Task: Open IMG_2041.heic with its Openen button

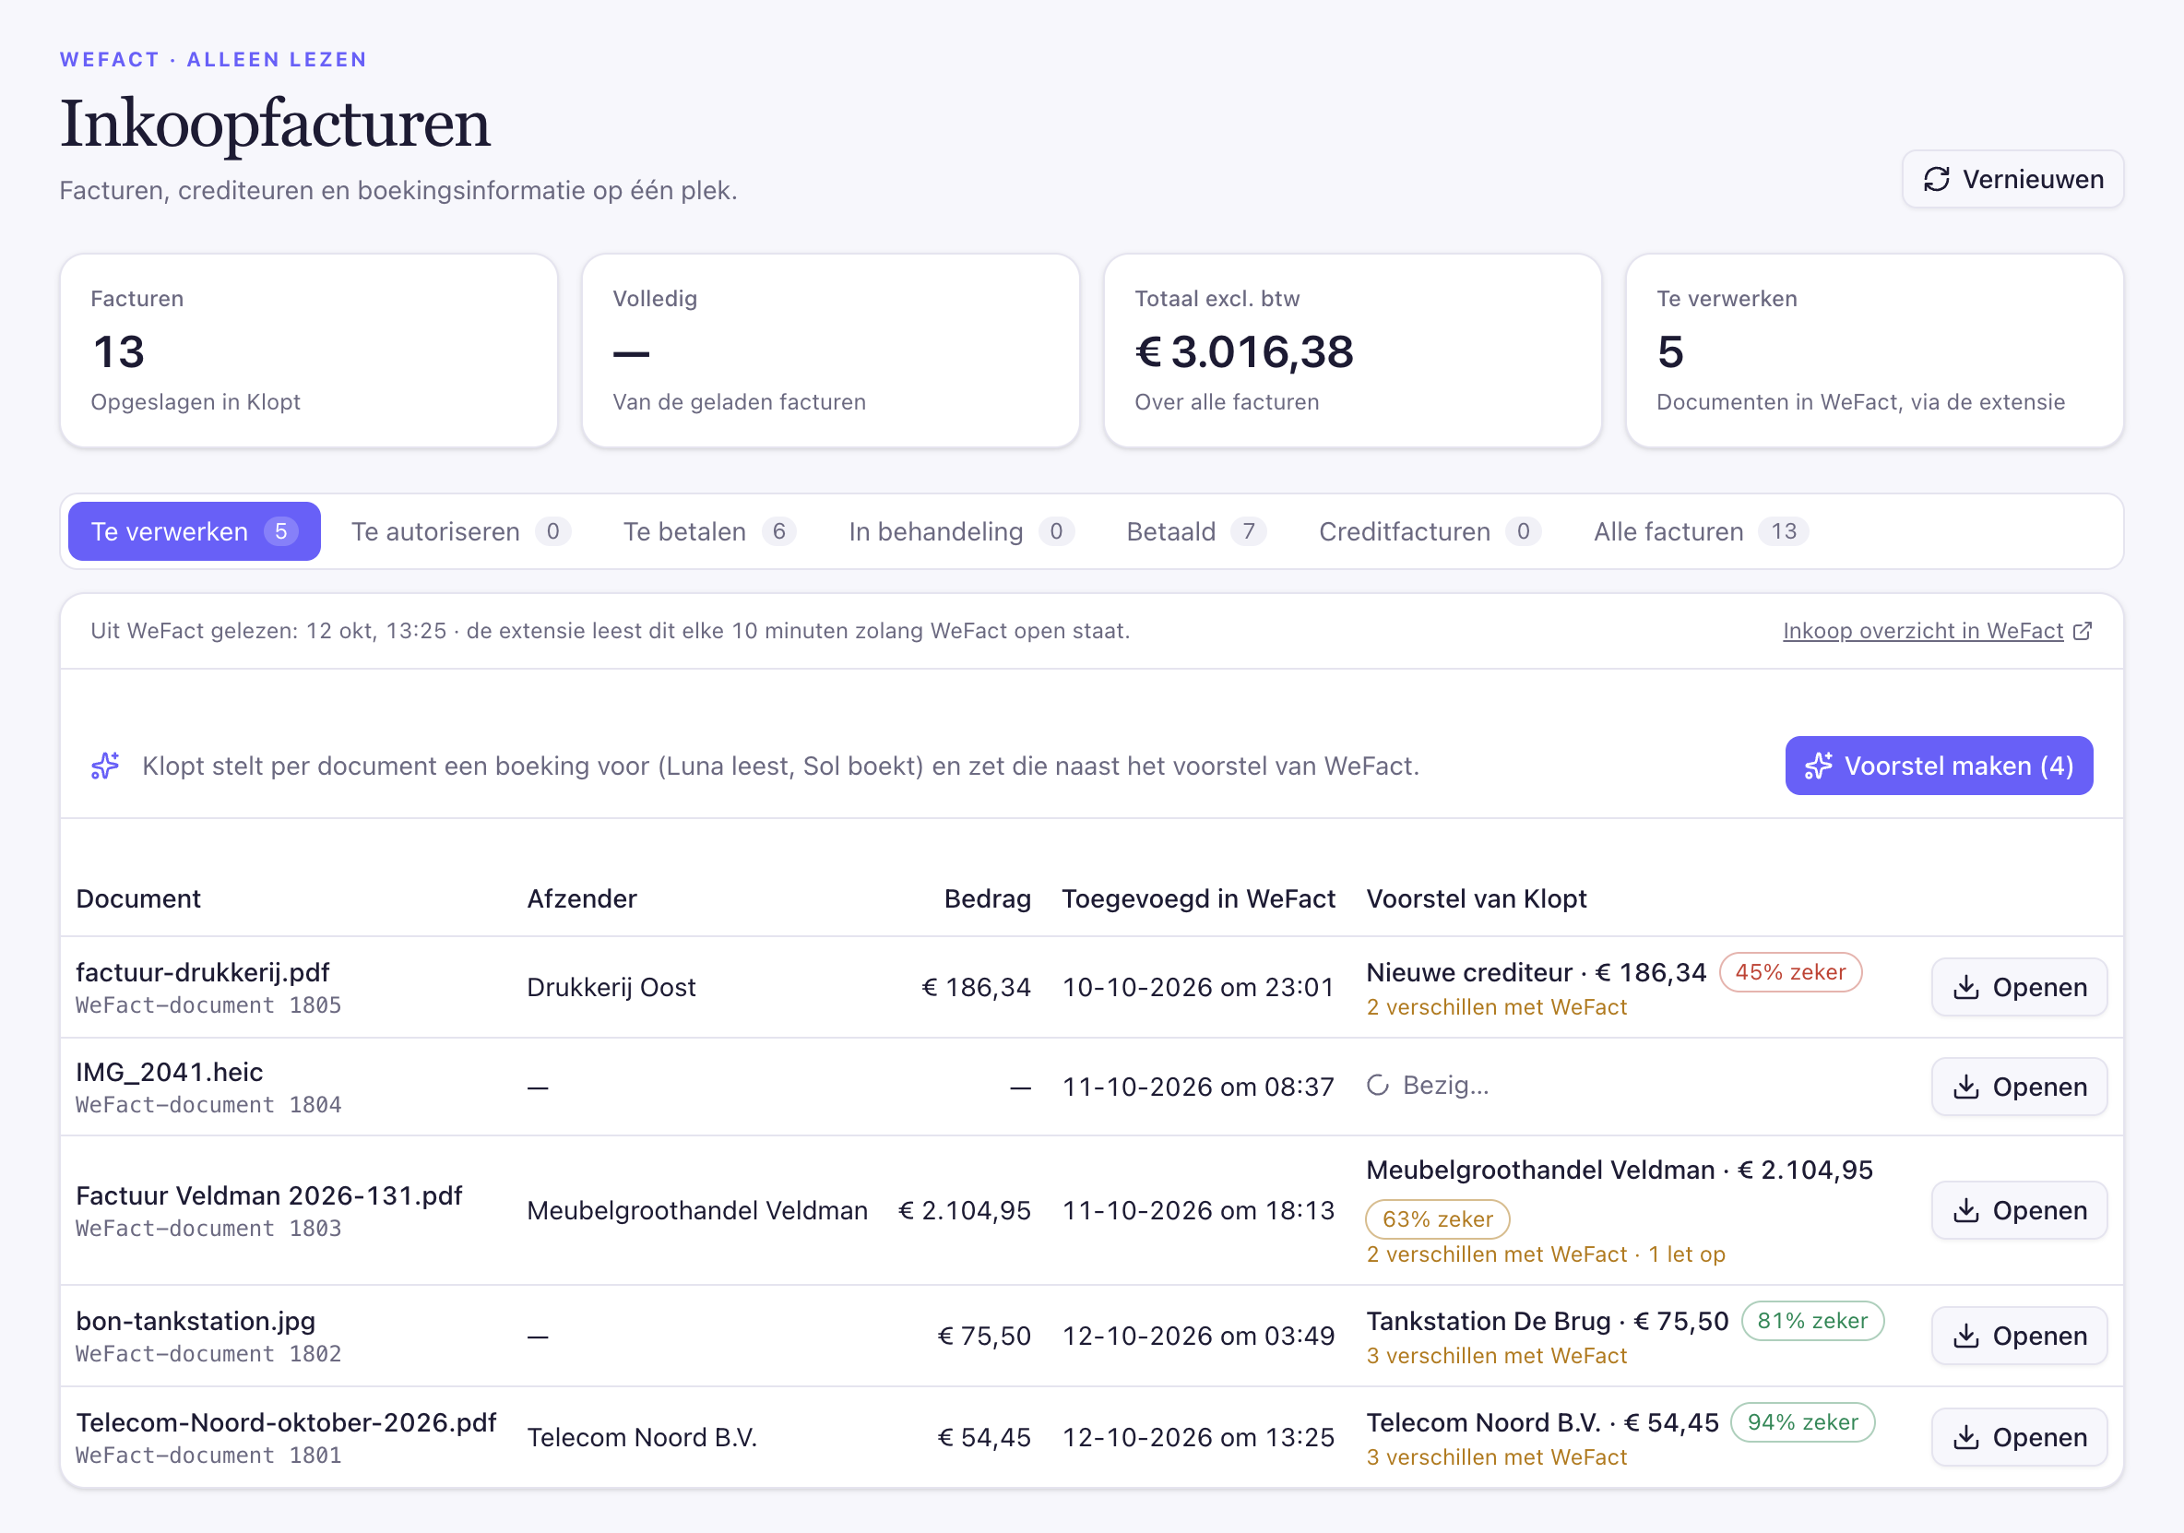Action: 2019,1087
